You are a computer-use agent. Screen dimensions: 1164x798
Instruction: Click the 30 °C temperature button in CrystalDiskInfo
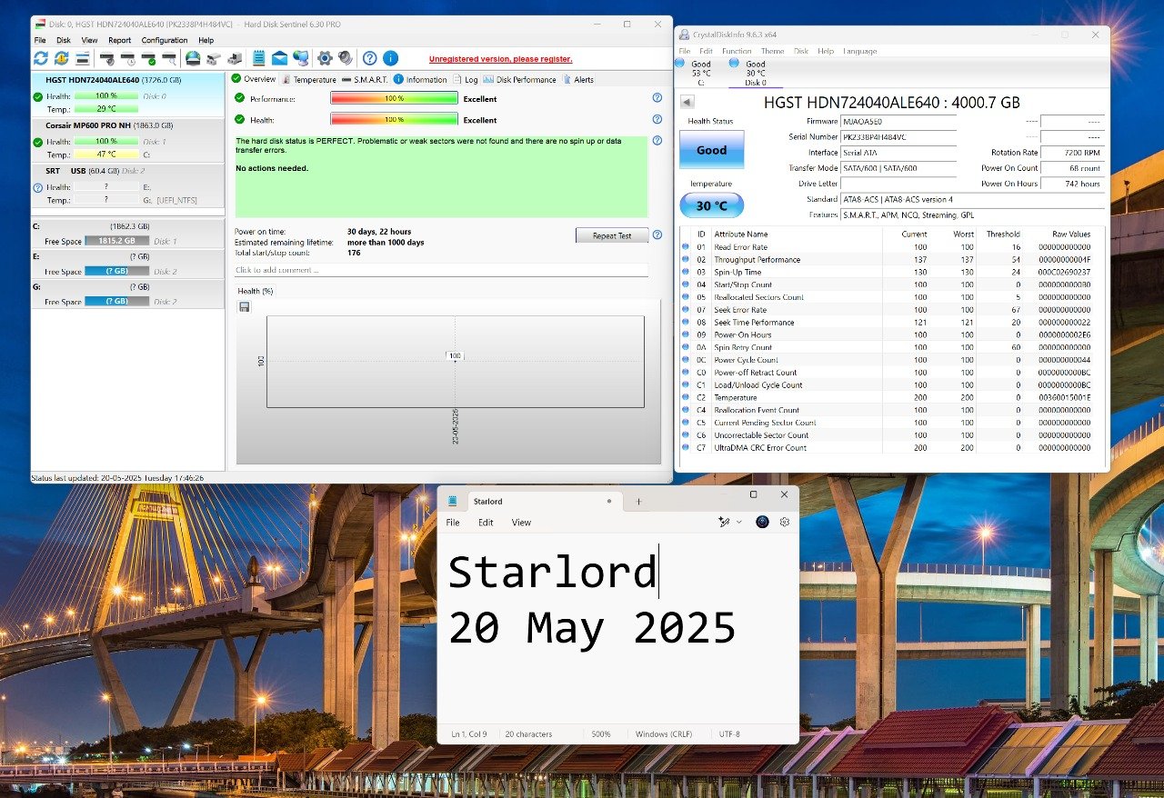click(x=711, y=205)
